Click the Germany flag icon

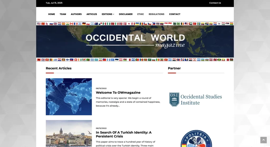(84, 24)
